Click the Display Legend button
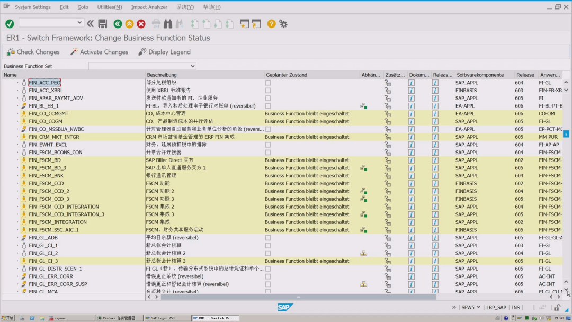 coord(165,52)
